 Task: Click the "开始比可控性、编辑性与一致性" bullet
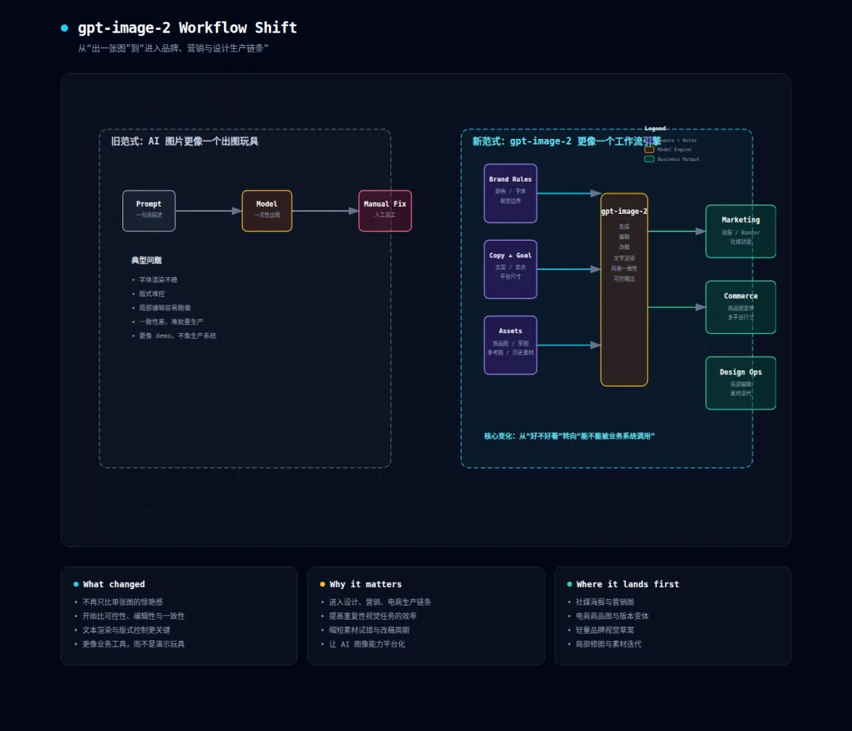133,617
